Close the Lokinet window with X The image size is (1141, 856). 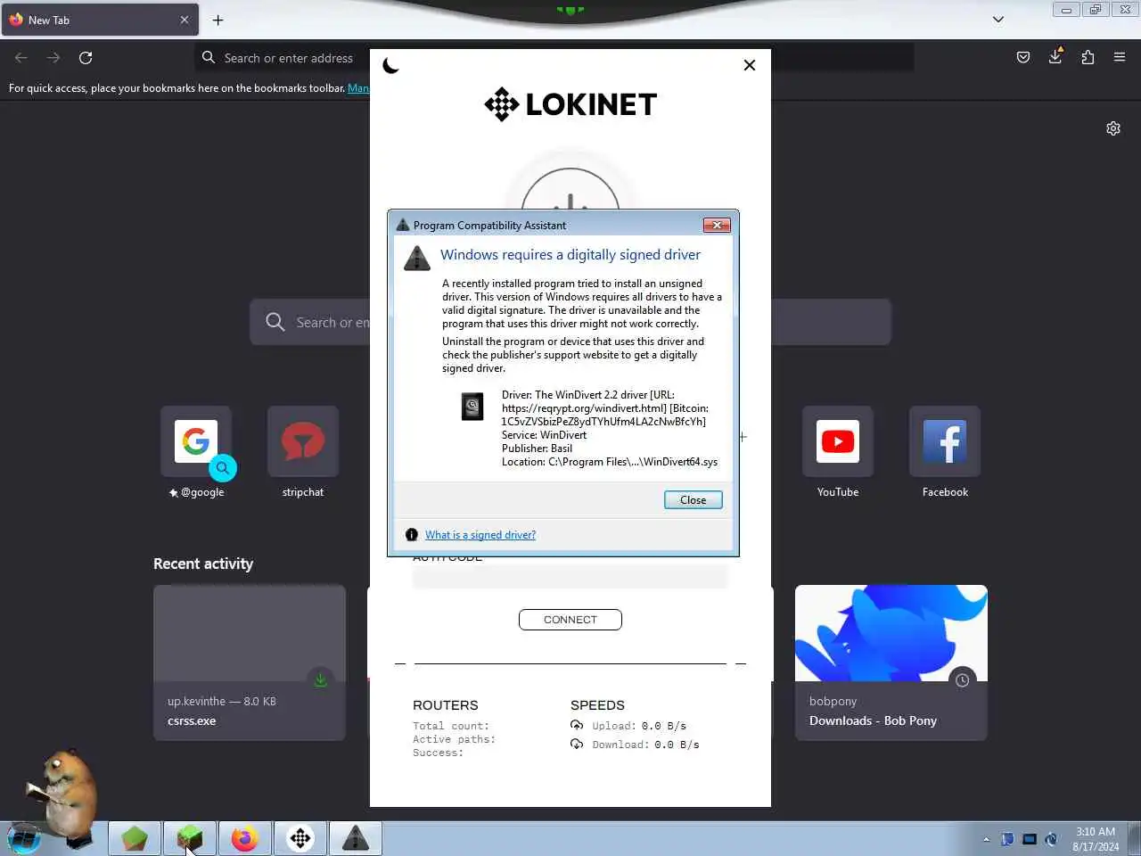pyautogui.click(x=750, y=65)
